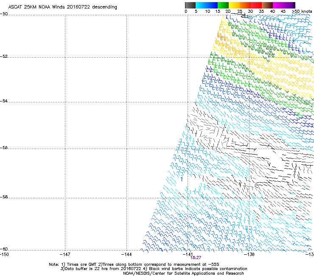Click the -141 longitude axis label
314x276 pixels.
click(188, 254)
